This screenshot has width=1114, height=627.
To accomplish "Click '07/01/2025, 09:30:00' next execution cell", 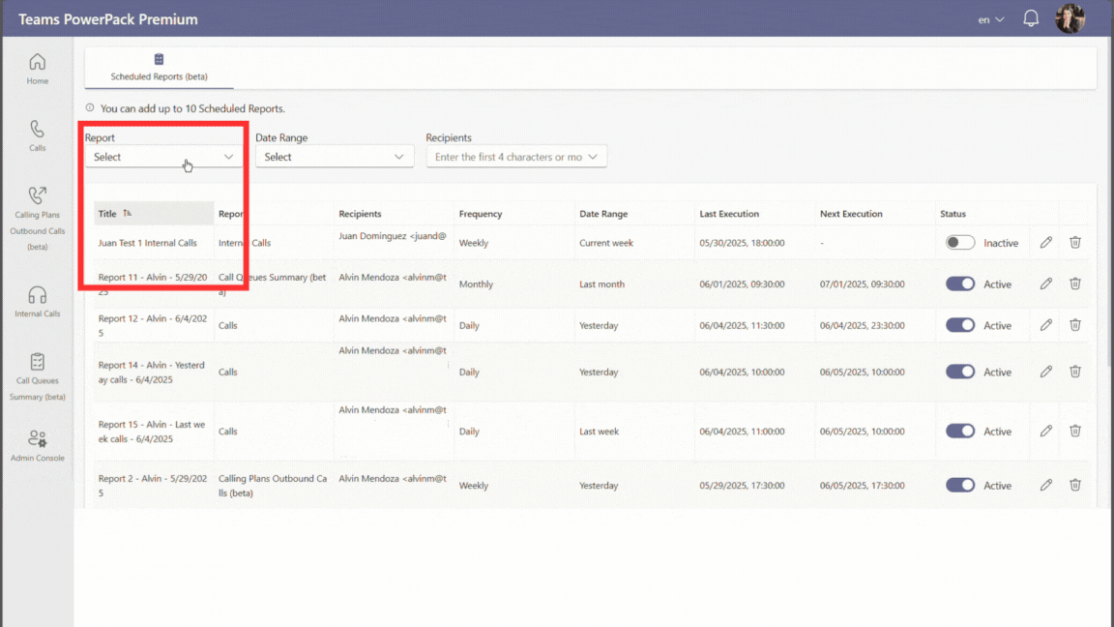I will coord(863,284).
